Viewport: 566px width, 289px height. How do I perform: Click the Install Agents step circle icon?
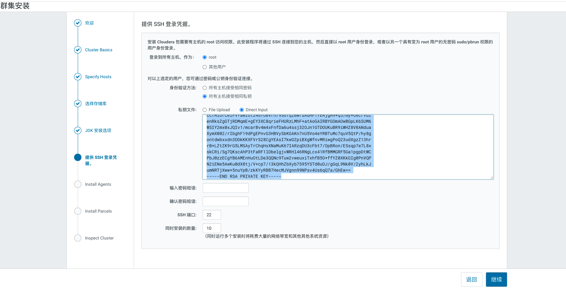click(78, 184)
